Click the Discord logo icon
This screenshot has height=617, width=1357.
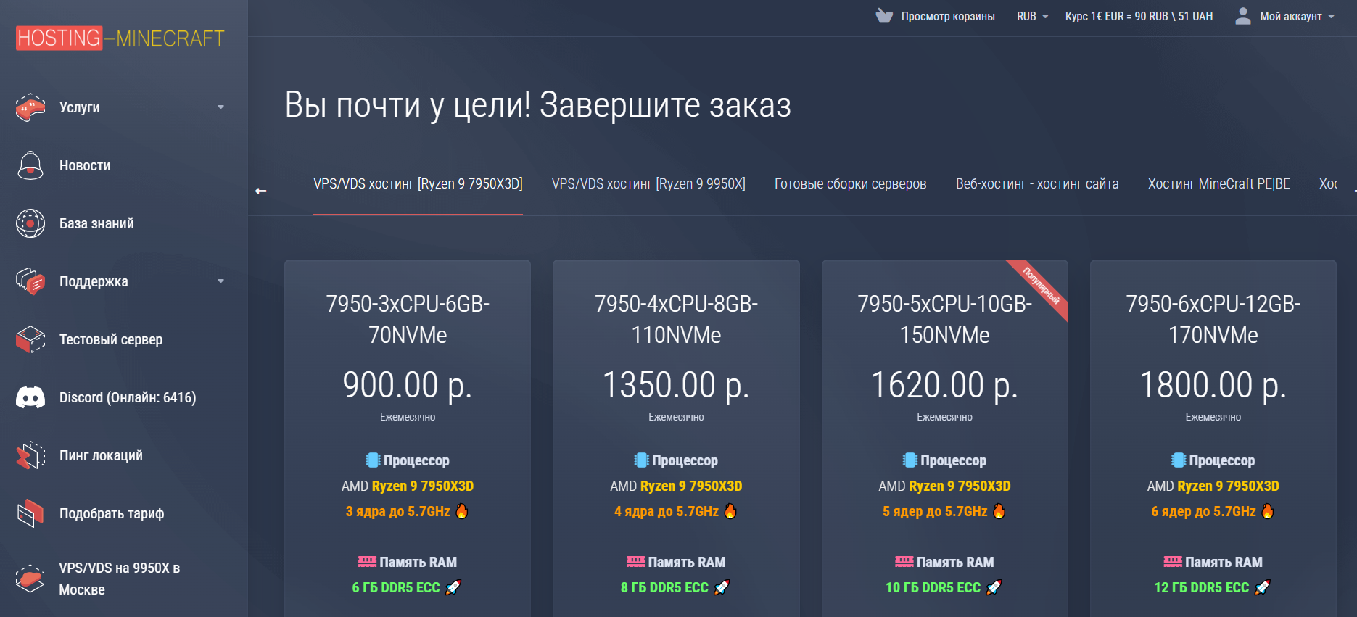click(x=30, y=397)
